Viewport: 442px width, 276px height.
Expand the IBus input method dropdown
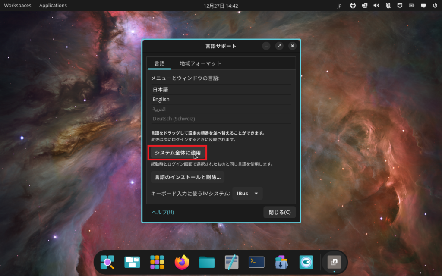pyautogui.click(x=247, y=194)
